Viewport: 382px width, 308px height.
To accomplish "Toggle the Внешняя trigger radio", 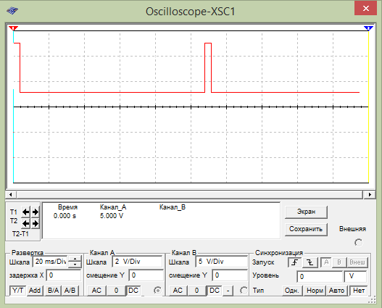I will point(358,243).
